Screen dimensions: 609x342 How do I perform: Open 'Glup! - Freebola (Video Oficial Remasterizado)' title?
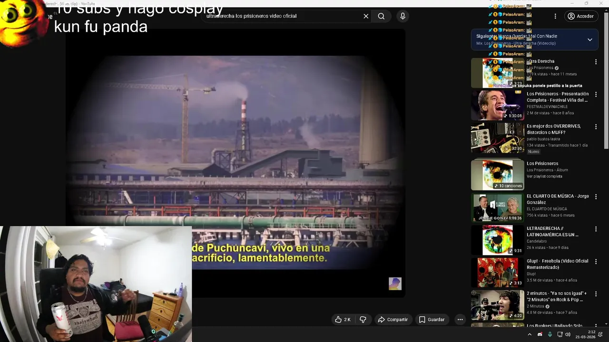[x=558, y=264]
